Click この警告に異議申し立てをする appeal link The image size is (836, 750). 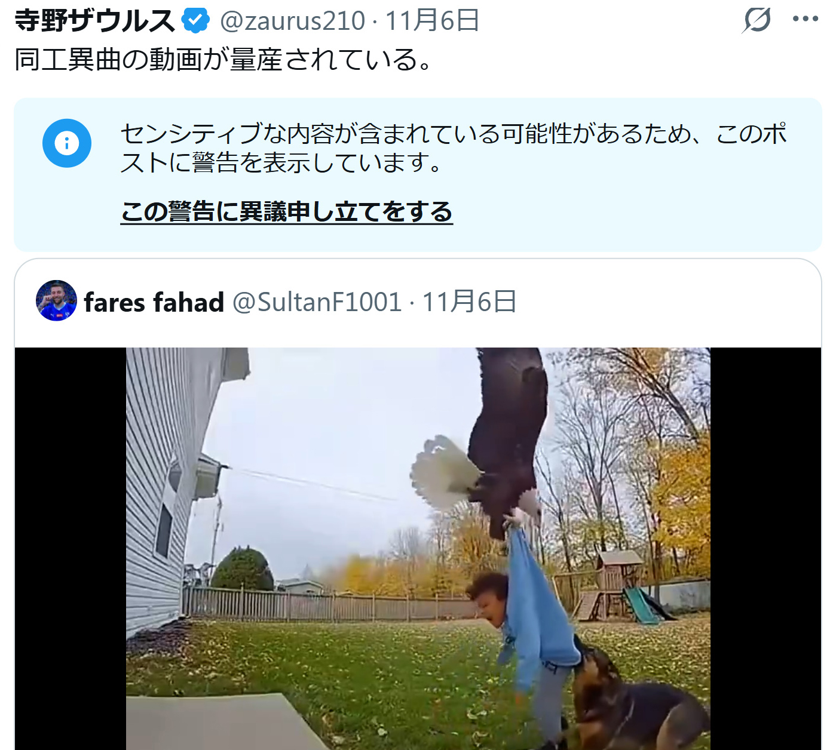tap(287, 211)
